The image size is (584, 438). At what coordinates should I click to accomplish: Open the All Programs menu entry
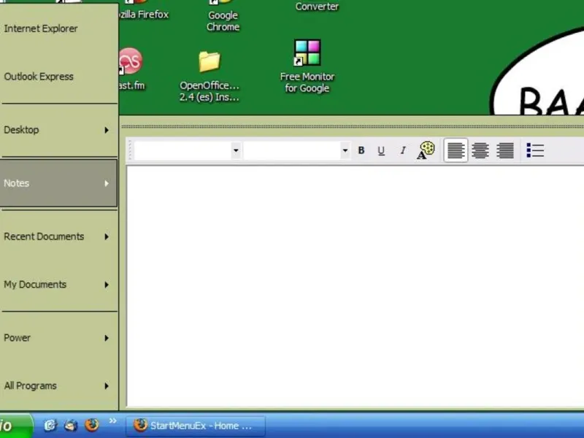[x=59, y=386]
